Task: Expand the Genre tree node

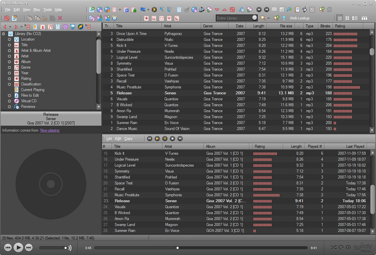Action: point(9,67)
